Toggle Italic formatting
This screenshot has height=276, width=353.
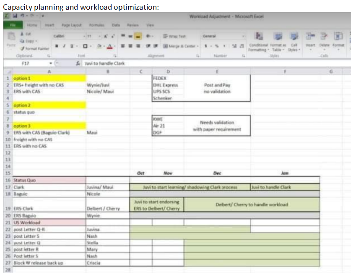coord(64,46)
